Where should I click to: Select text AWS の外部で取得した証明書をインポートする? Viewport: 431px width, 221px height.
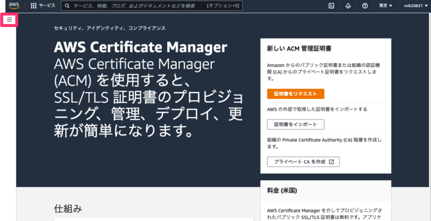pos(317,109)
